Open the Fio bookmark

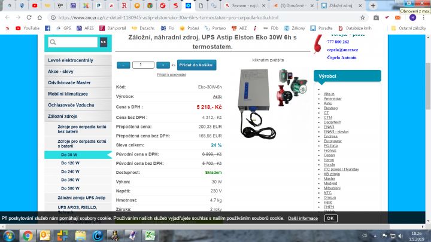tap(168, 28)
